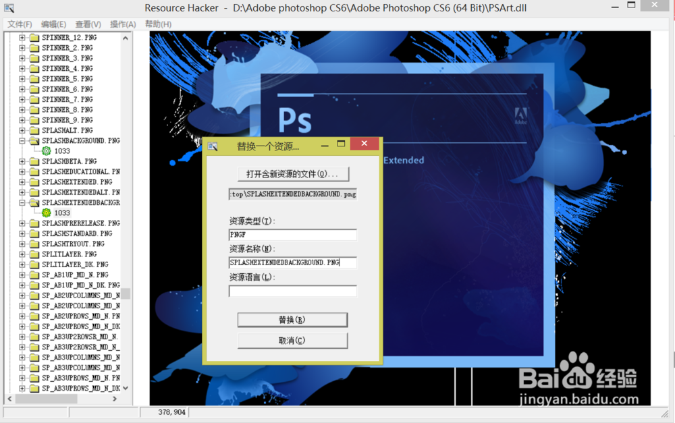The image size is (675, 423).
Task: Open the 查看(V) menu
Action: pyautogui.click(x=88, y=24)
